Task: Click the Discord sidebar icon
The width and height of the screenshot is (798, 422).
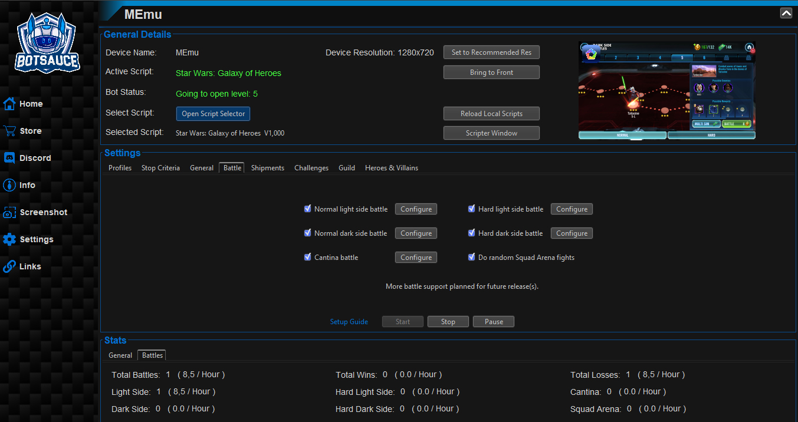Action: click(x=9, y=158)
